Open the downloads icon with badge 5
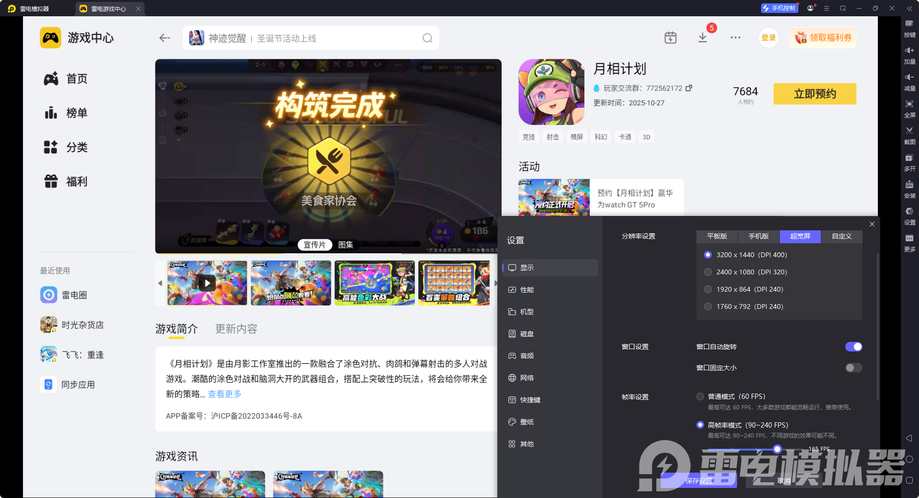The image size is (919, 498). (703, 37)
